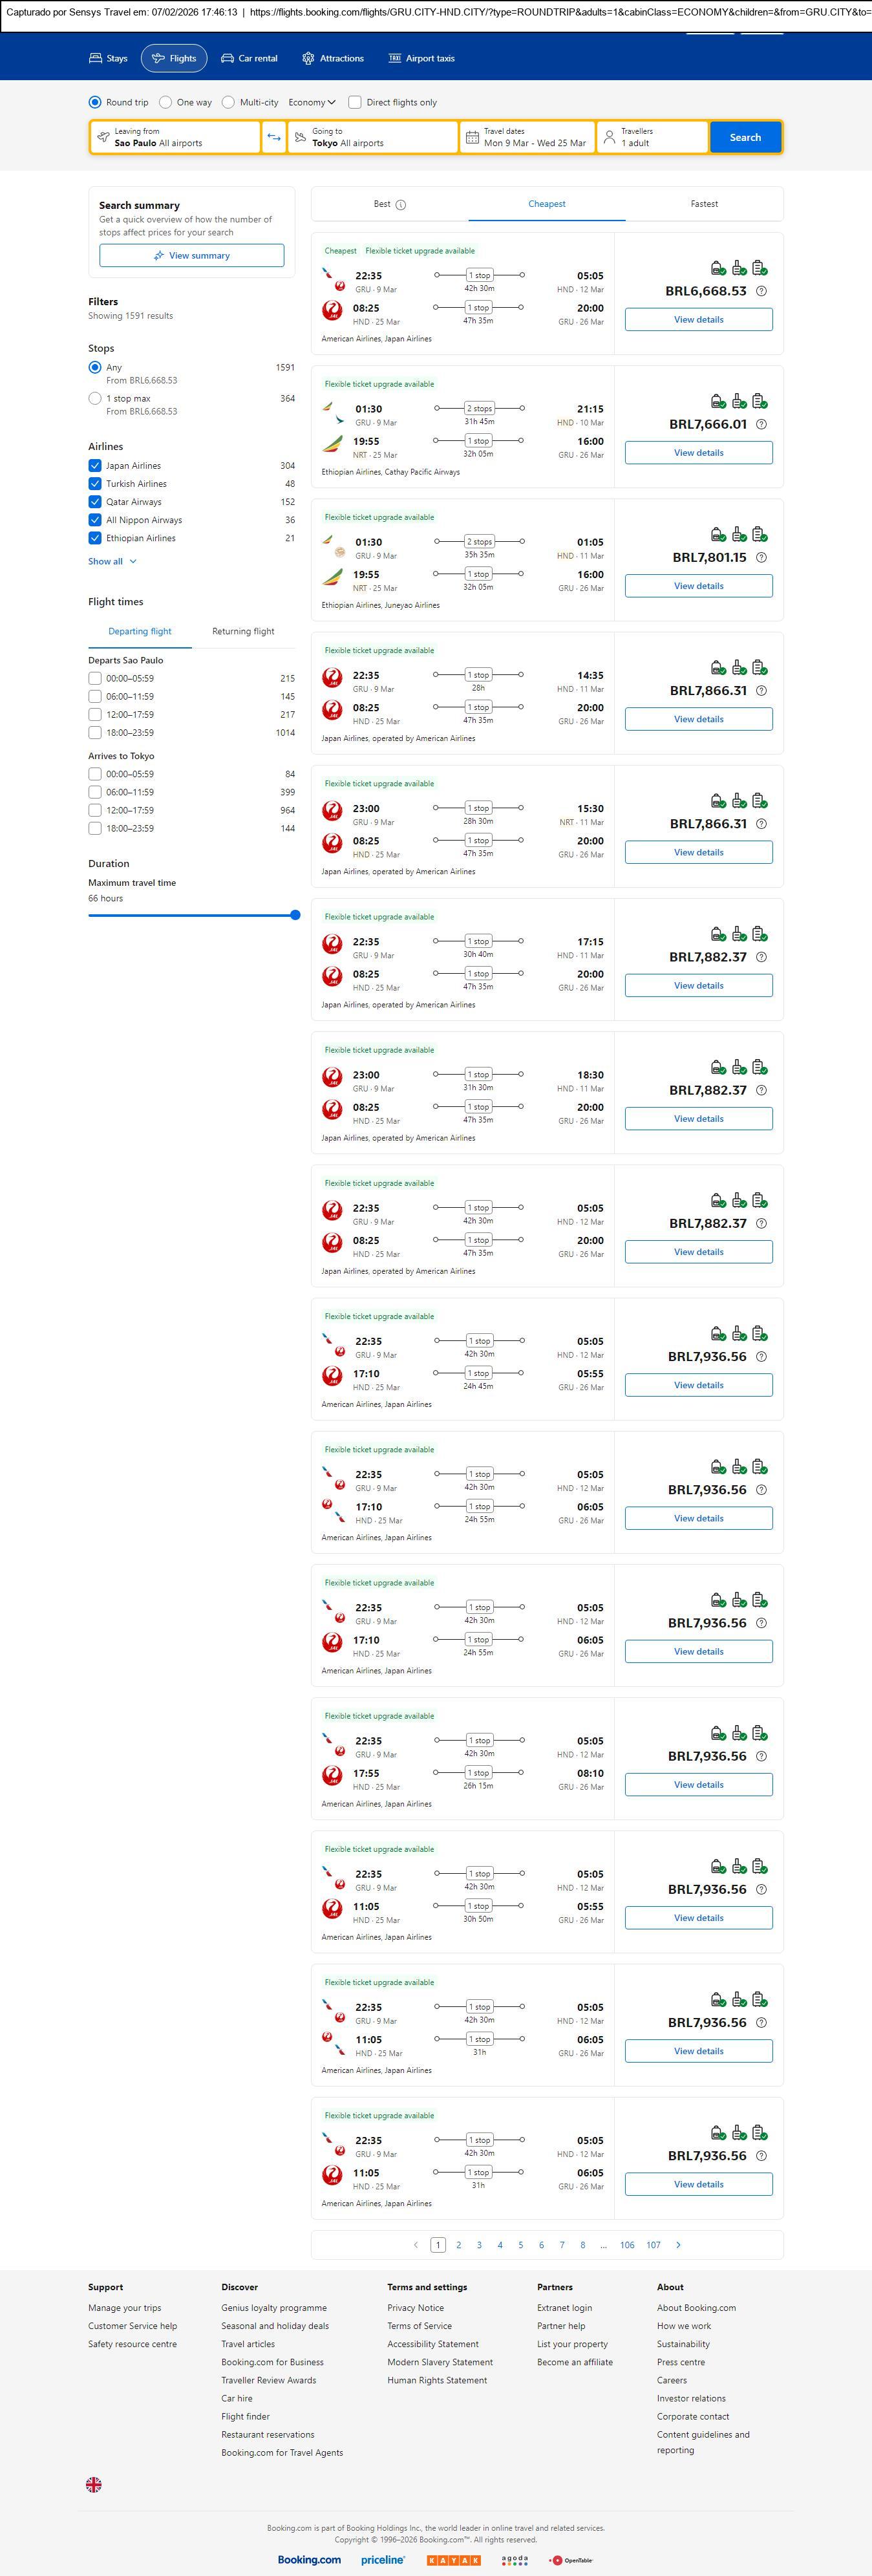Open the Economy cabin class dropdown
This screenshot has height=2576, width=872.
[x=312, y=102]
